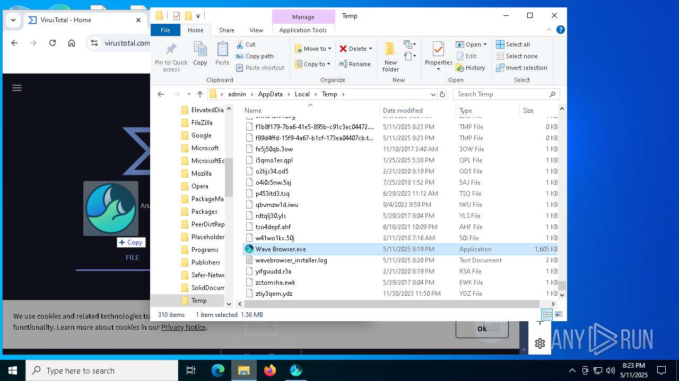Click Invert selection in ribbon
Image resolution: width=679 pixels, height=381 pixels.
(x=521, y=68)
